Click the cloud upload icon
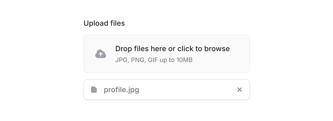 click(101, 54)
